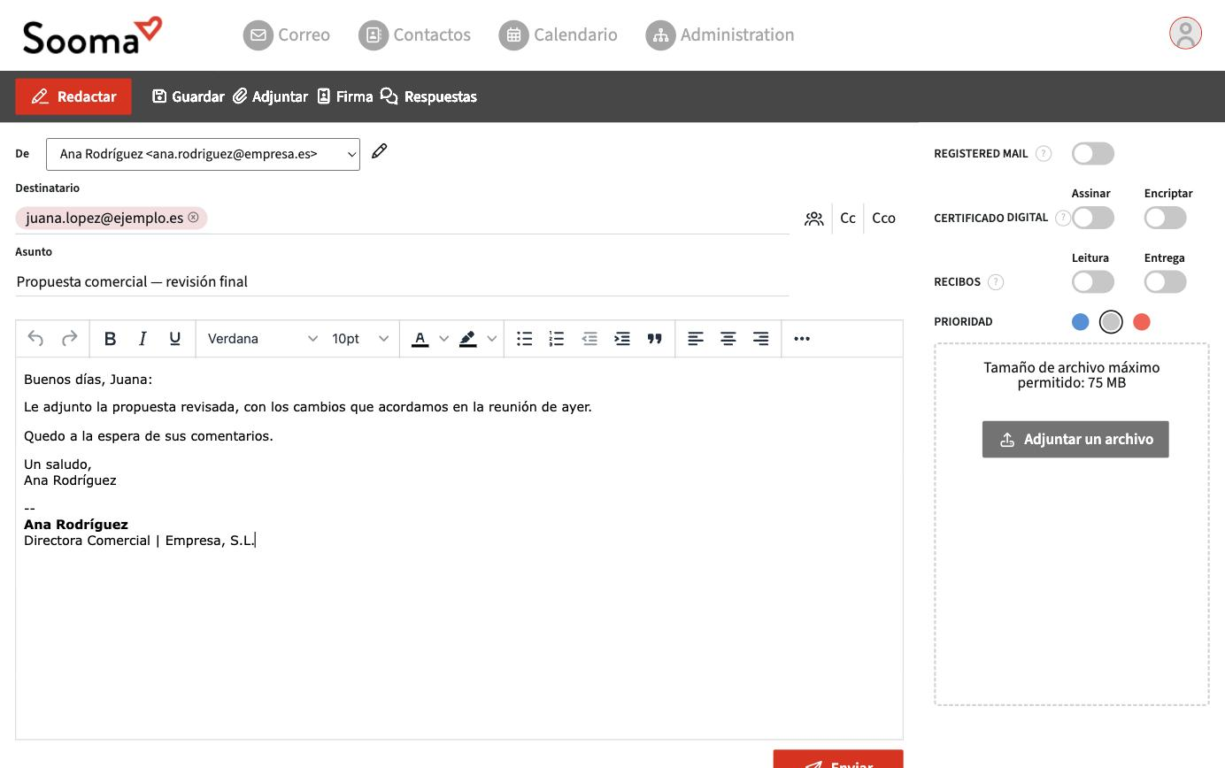The image size is (1225, 768).
Task: Center-align the text
Action: tap(728, 339)
